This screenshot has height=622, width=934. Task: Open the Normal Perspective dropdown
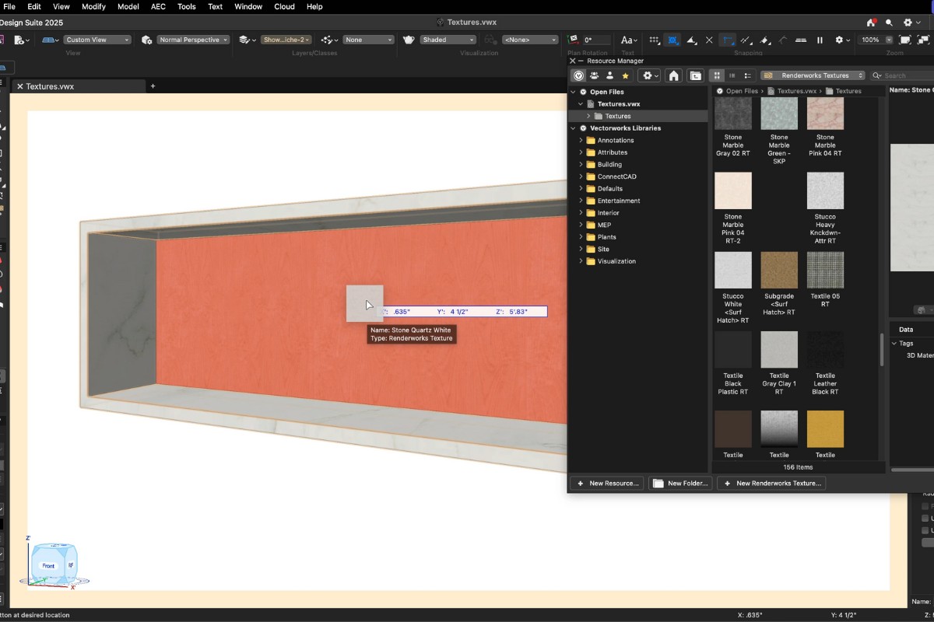(x=192, y=40)
